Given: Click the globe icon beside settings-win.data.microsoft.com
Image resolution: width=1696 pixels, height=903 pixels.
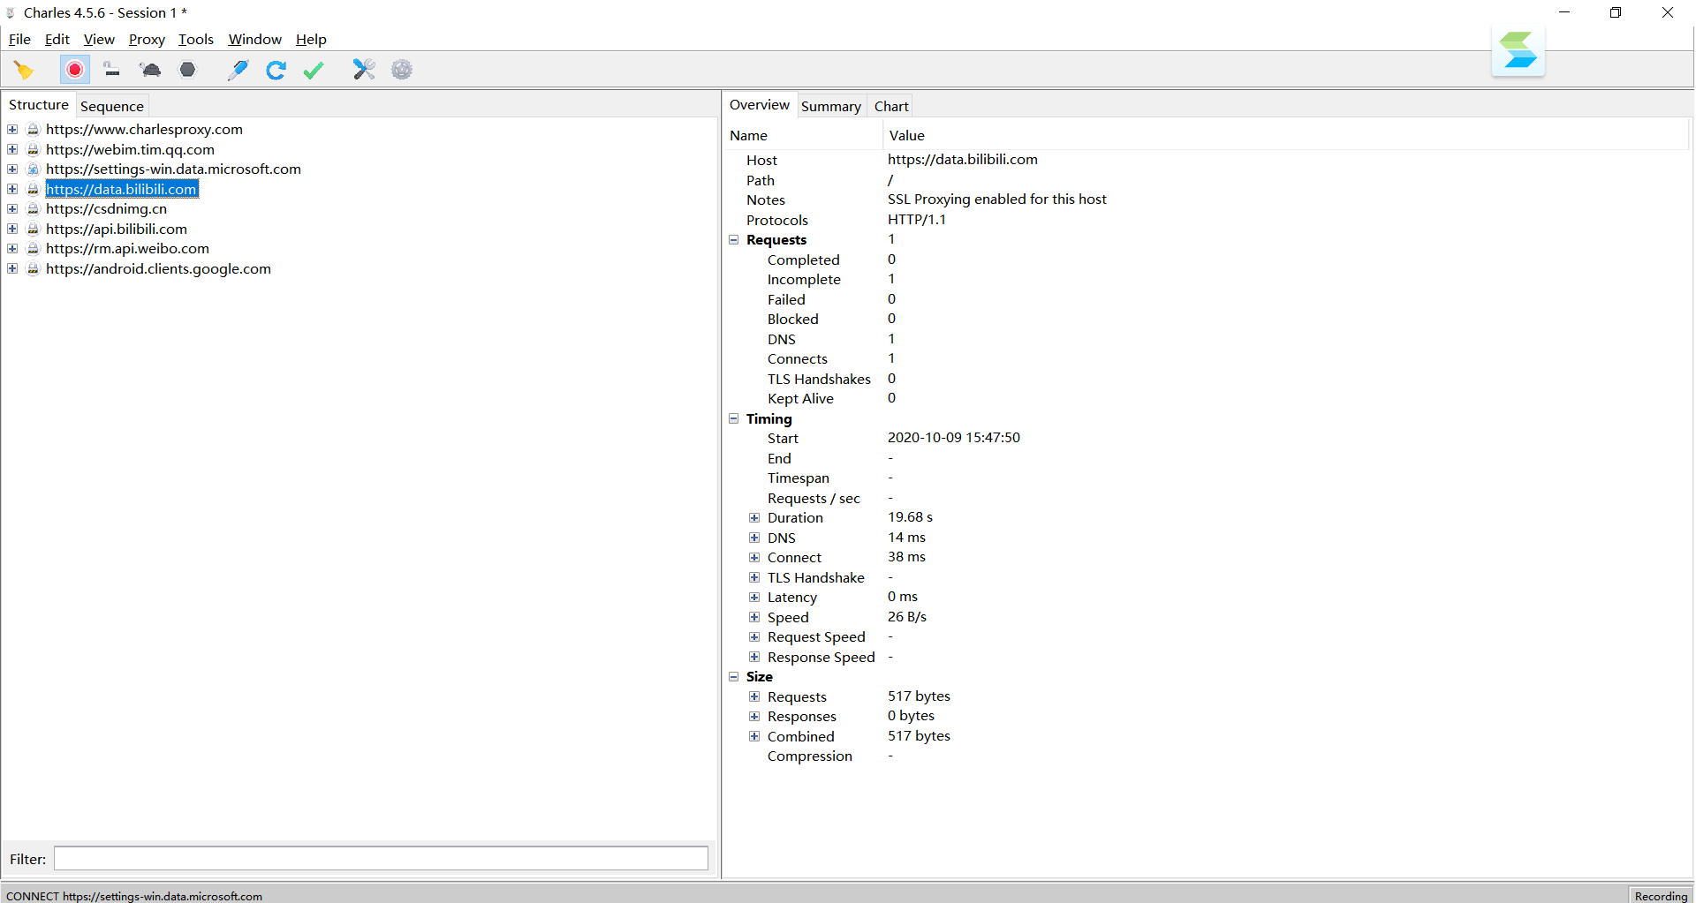Looking at the screenshot, I should click(x=33, y=169).
